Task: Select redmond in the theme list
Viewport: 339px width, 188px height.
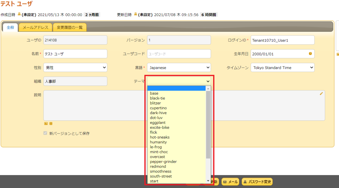Action: tap(177, 167)
